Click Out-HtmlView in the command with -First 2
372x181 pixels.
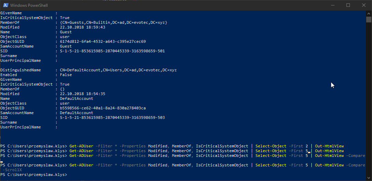[329, 146]
